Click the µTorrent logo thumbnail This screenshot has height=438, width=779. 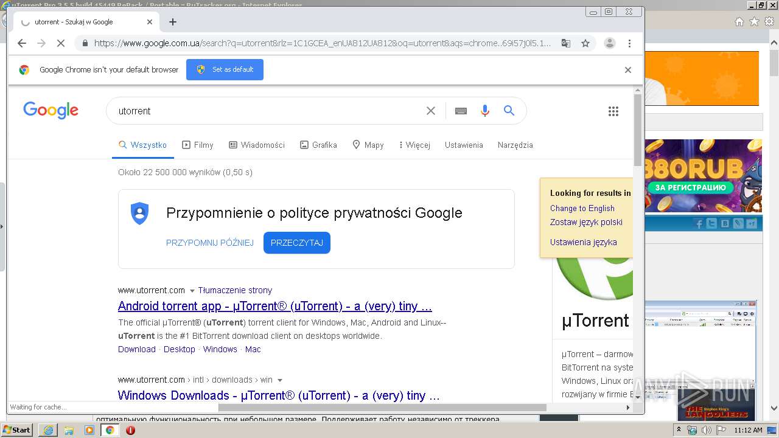[595, 279]
